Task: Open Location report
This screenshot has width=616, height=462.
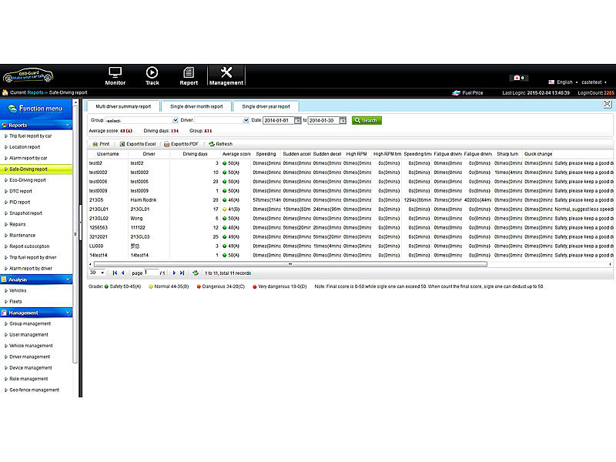Action: pos(25,147)
